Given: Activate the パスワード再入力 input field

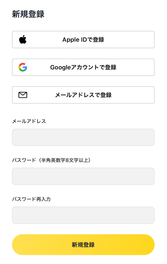Looking at the screenshot, I should coord(83,215).
